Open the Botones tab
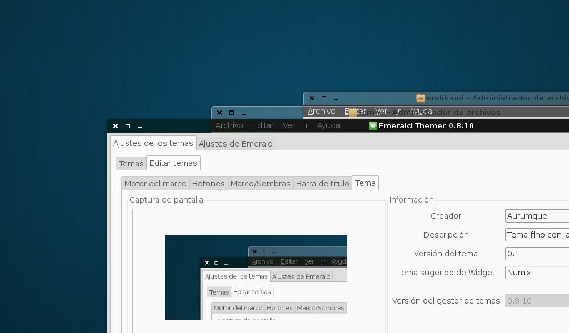The width and height of the screenshot is (569, 333). tap(208, 184)
